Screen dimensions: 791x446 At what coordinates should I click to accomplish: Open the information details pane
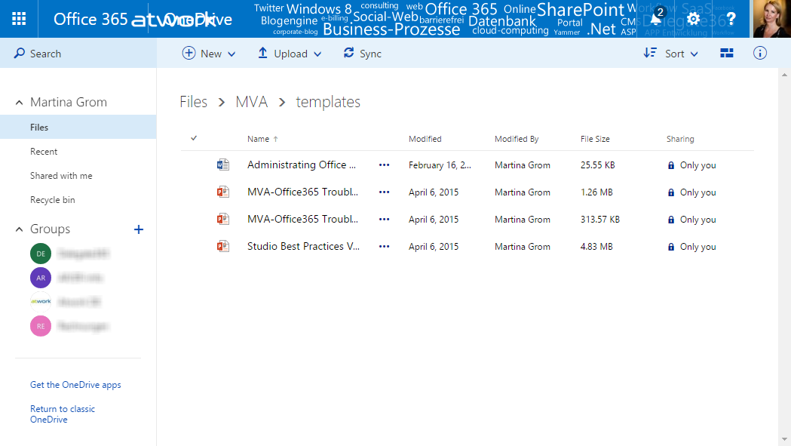pyautogui.click(x=760, y=54)
